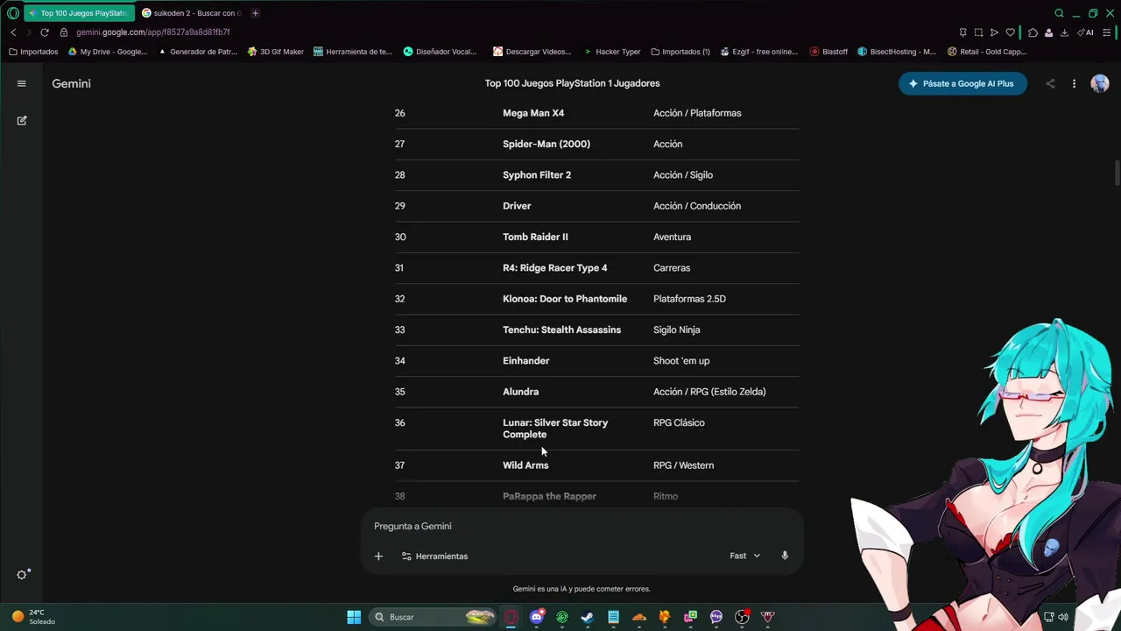Open the Herramientas tools menu

click(434, 556)
